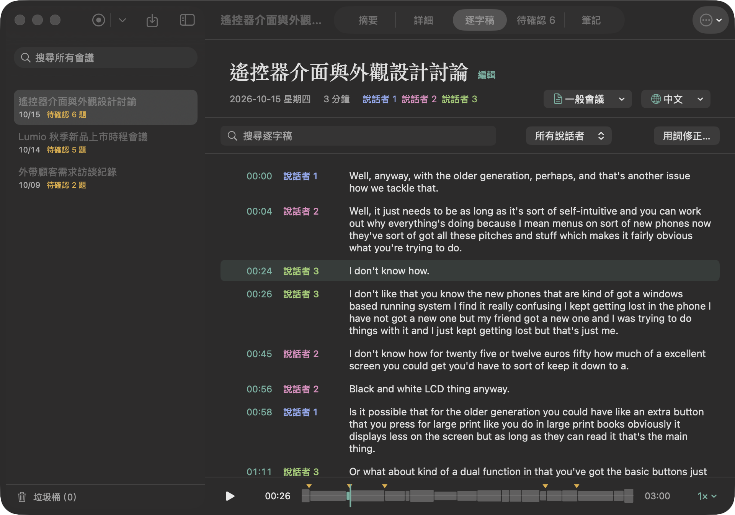Select the "I don't know how." transcript line
The height and width of the screenshot is (515, 735).
coord(470,271)
